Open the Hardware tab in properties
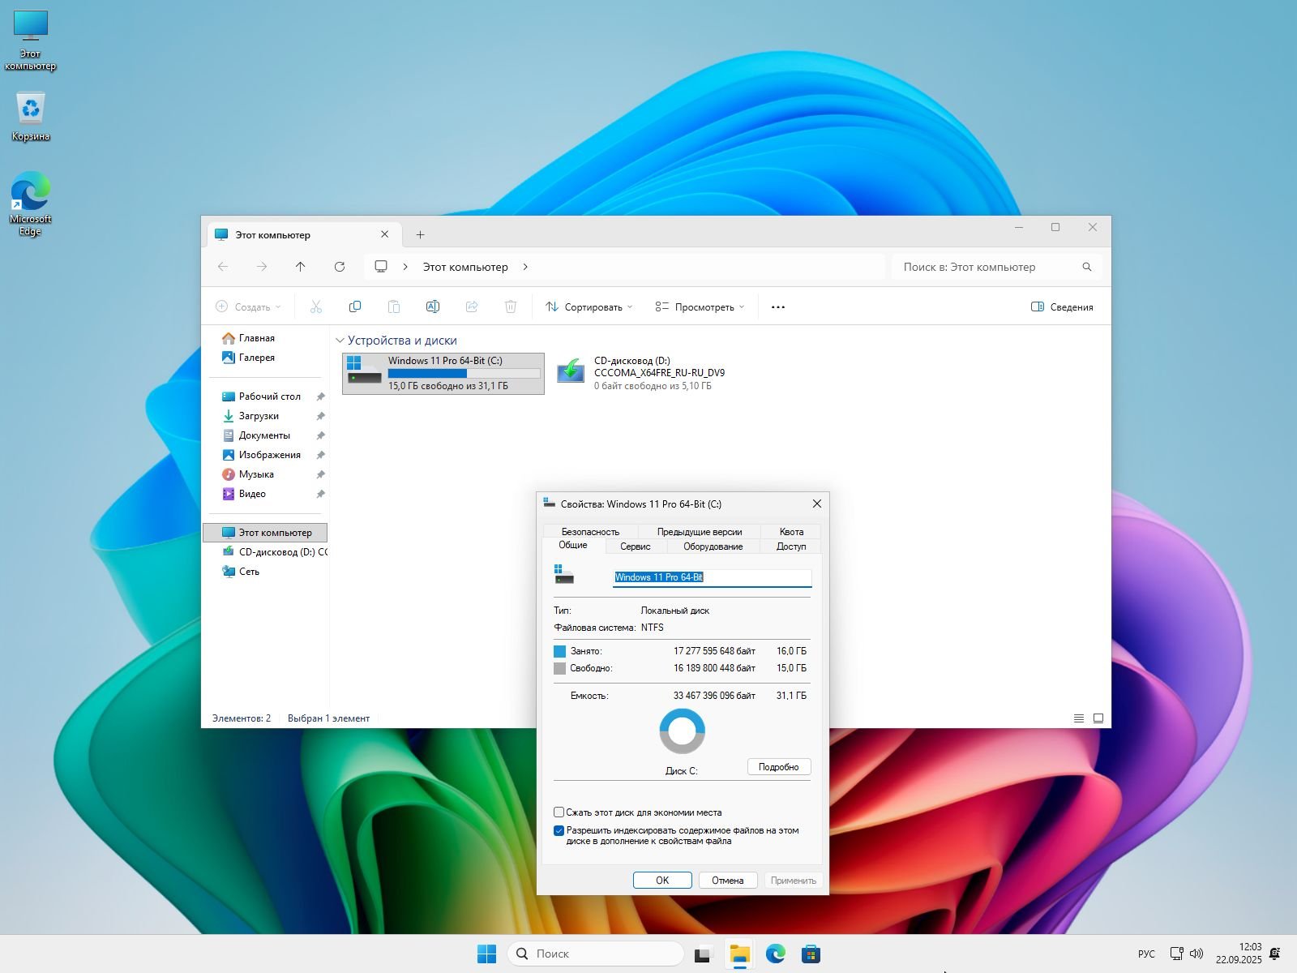 [713, 547]
